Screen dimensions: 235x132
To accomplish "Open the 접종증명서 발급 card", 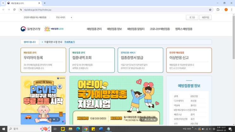I will click(x=140, y=60).
